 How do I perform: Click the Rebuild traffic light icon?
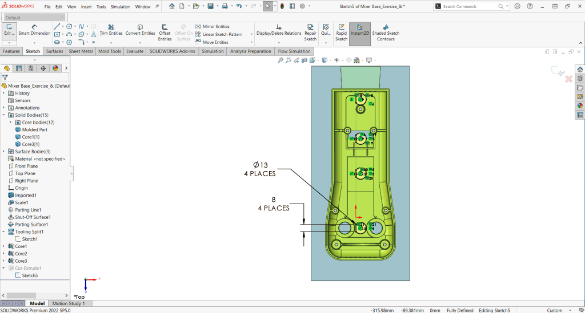tap(282, 6)
